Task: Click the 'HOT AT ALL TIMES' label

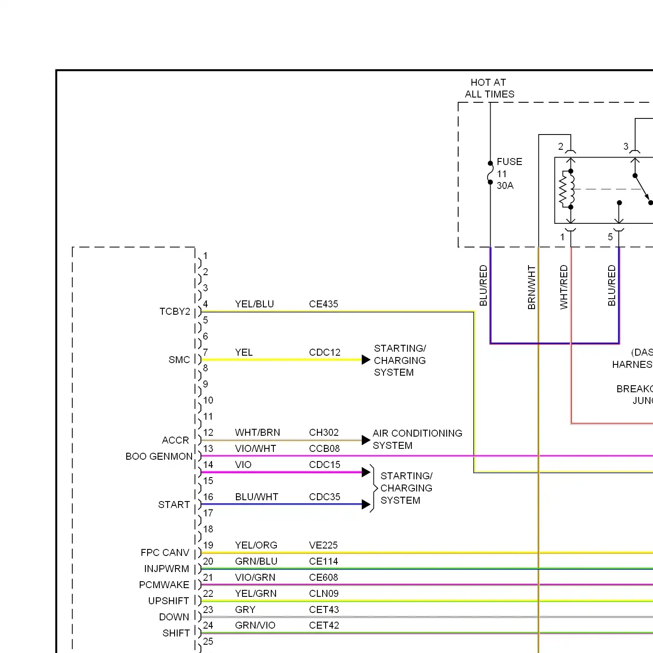Action: click(x=489, y=88)
